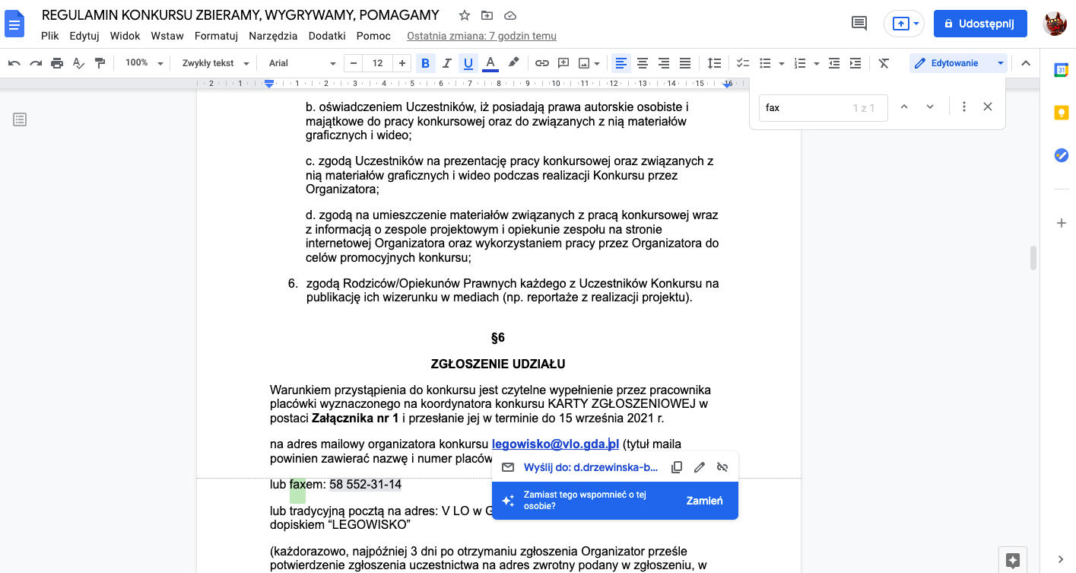Click the Udostępnij share button
Viewport: 1076px width, 573px height.
[979, 24]
